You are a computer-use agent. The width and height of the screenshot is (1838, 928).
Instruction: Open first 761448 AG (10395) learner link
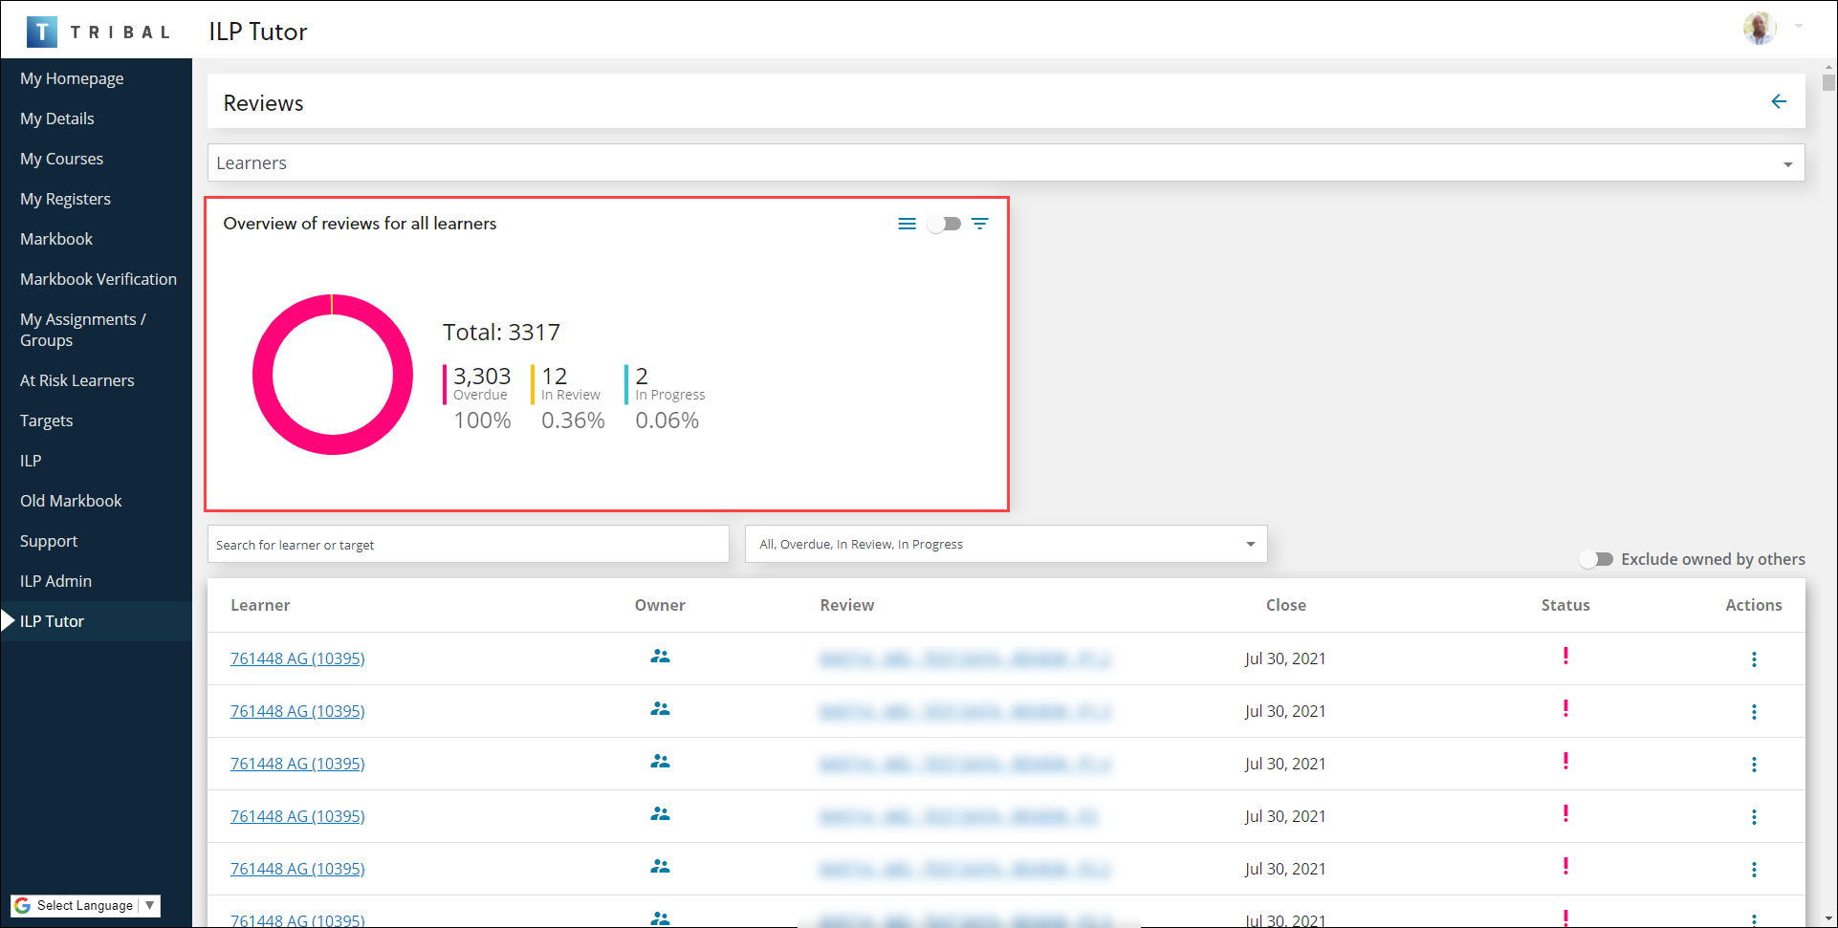click(297, 658)
